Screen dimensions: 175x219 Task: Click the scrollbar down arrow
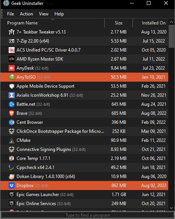172,208
